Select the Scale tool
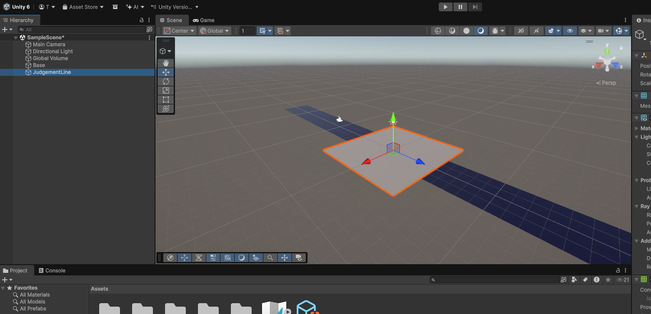This screenshot has height=314, width=651. [165, 91]
